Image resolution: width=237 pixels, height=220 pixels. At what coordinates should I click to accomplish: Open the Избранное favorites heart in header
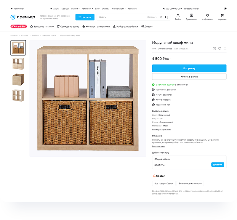tap(207, 17)
